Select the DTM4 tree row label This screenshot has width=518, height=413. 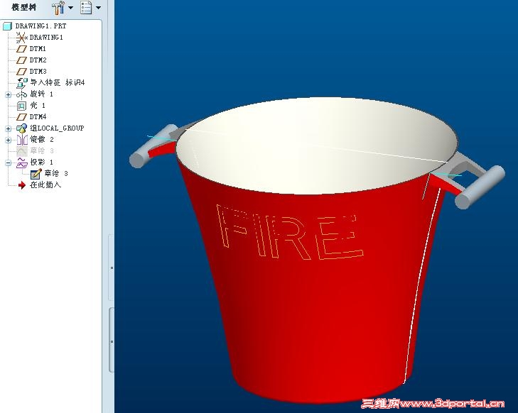tap(38, 117)
